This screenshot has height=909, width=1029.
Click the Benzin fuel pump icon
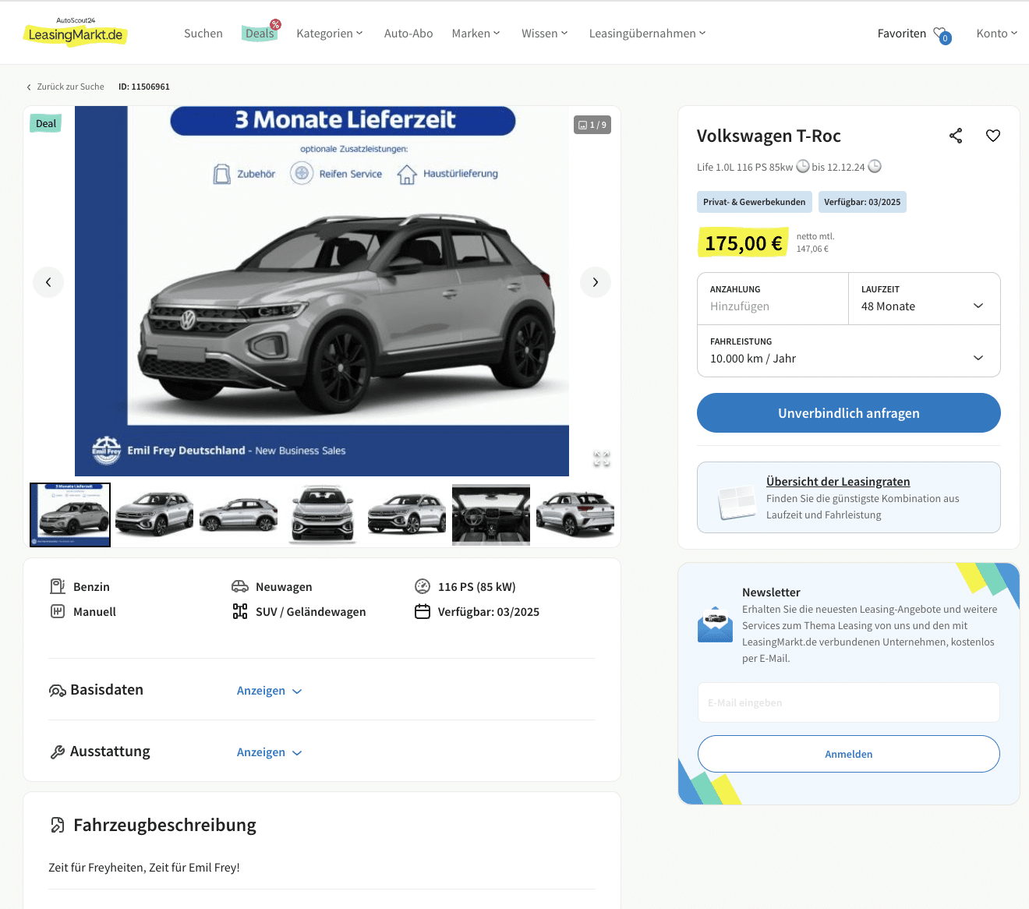coord(58,586)
